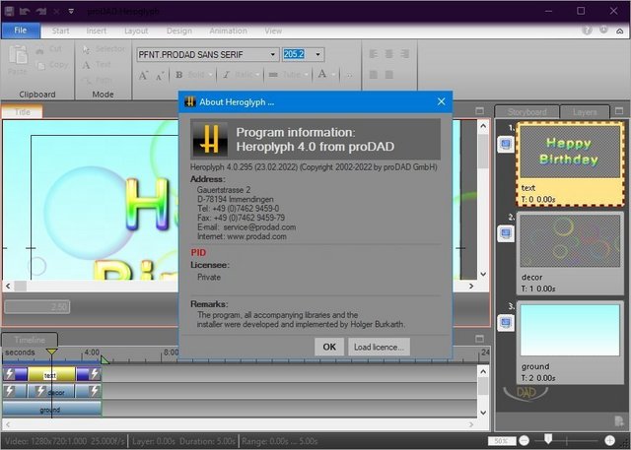Switch to the Design ribbon tab
This screenshot has width=631, height=450.
179,31
